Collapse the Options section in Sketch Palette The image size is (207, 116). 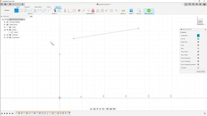180,32
